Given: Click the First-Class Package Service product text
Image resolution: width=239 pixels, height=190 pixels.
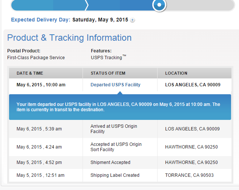Looking at the screenshot, I should point(36,58).
